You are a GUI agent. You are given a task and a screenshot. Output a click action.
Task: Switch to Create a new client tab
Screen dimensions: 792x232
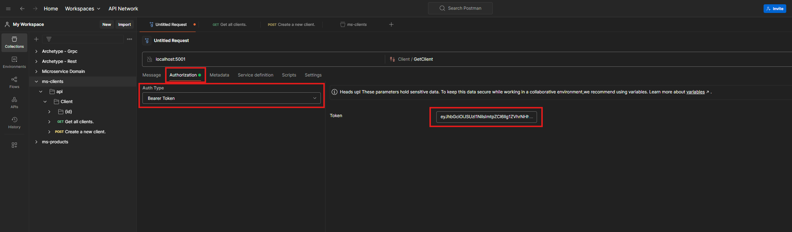[291, 24]
